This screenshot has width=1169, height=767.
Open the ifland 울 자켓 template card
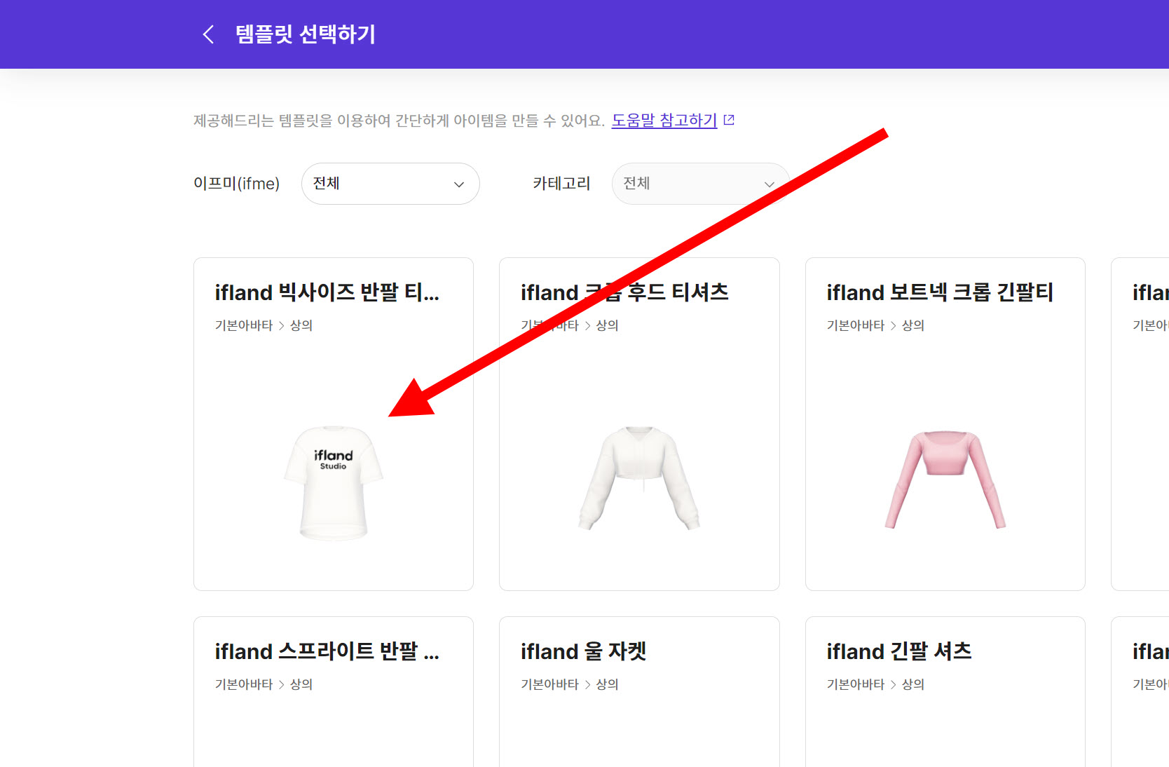pyautogui.click(x=639, y=692)
